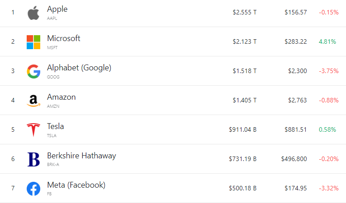346x203 pixels.
Task: Click Microsoft's 4.81% daily change
Action: click(327, 42)
